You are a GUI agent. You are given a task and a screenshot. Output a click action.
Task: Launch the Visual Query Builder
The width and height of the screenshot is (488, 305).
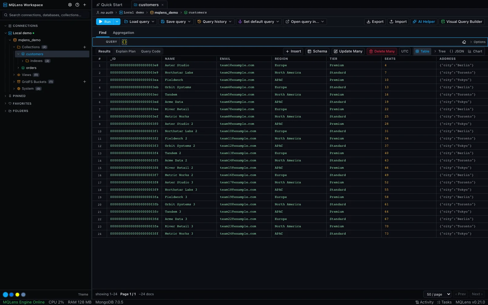(461, 22)
